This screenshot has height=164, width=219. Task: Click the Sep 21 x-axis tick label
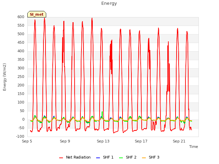point(179,141)
